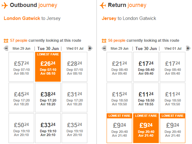This screenshot has width=192, height=144.
Task: Click the outbound journey airplane icon
Action: click(5, 5)
